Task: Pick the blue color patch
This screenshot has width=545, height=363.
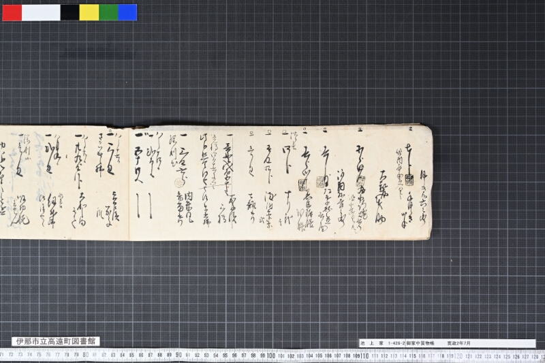Action: [127, 12]
